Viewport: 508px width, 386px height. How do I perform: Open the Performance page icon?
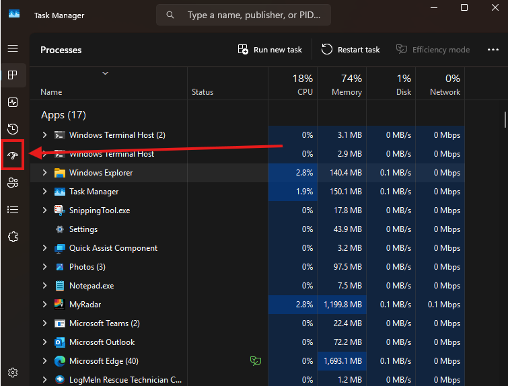pyautogui.click(x=13, y=102)
